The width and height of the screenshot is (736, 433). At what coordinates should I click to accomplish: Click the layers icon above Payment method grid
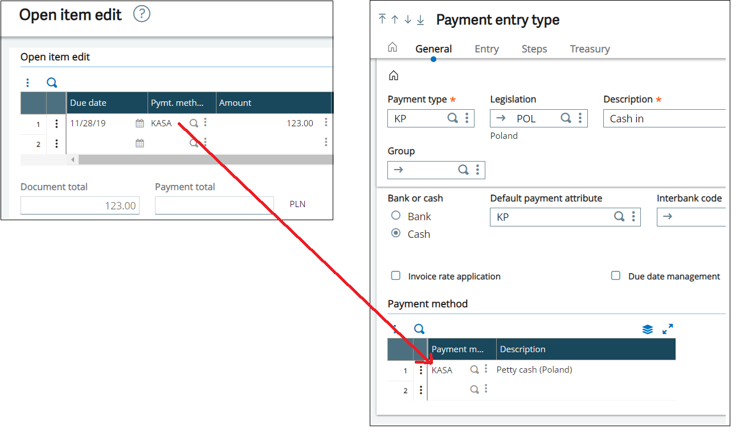click(x=647, y=329)
